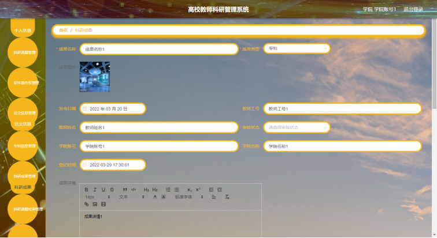This screenshot has height=238, width=437.
Task: Open 科研成果管理 sidebar menu
Action: click(23, 176)
